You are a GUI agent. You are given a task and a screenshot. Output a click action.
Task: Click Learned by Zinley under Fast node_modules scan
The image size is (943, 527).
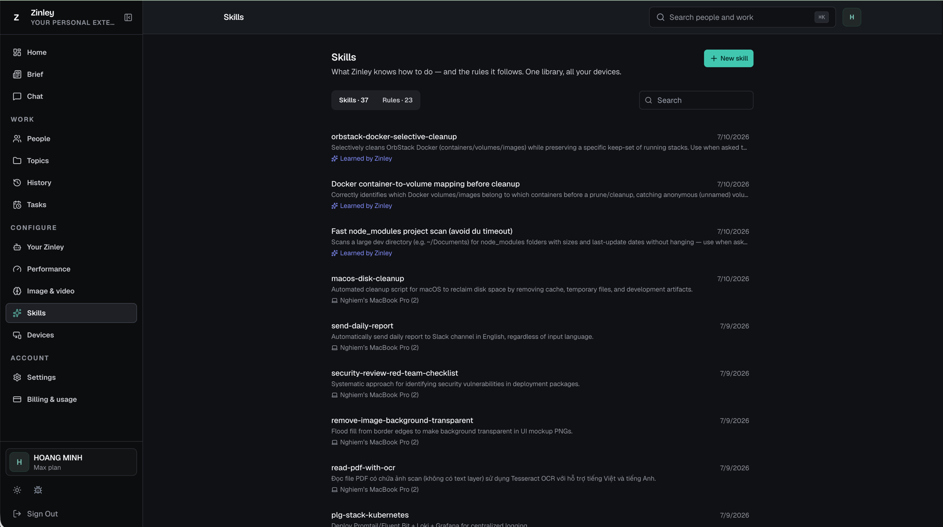(x=366, y=253)
